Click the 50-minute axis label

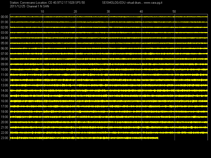[174, 12]
